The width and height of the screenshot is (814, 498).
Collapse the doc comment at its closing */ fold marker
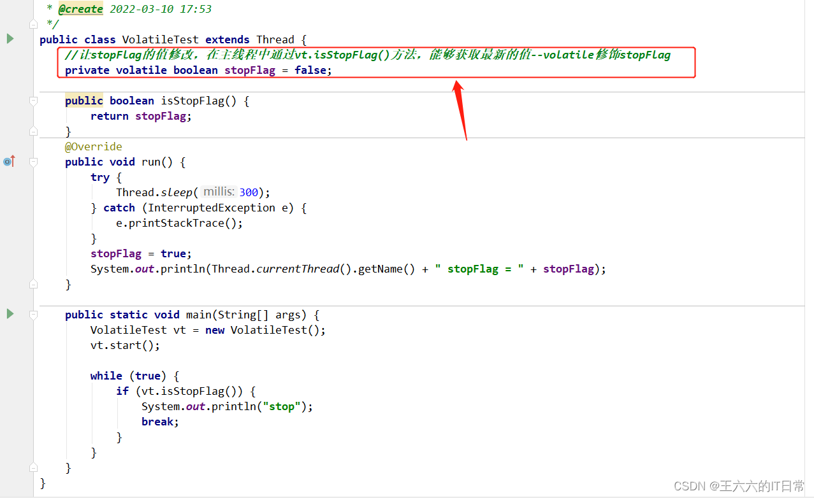(34, 24)
